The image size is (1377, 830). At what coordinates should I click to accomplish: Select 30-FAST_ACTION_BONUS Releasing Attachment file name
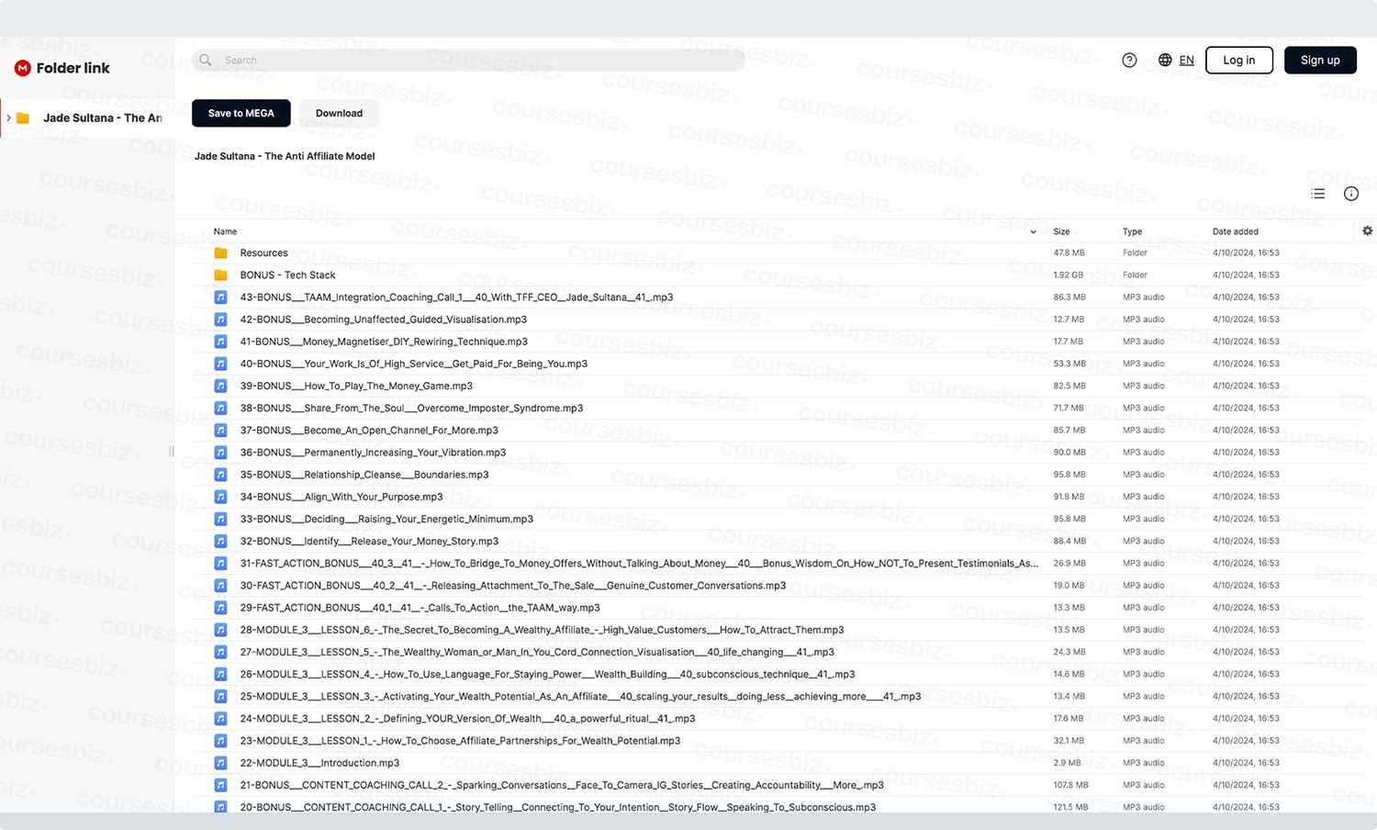coord(513,586)
